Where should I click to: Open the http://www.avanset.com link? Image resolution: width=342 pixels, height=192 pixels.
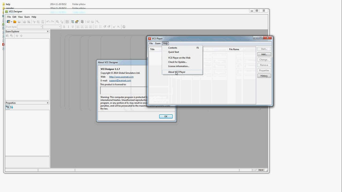[121, 77]
